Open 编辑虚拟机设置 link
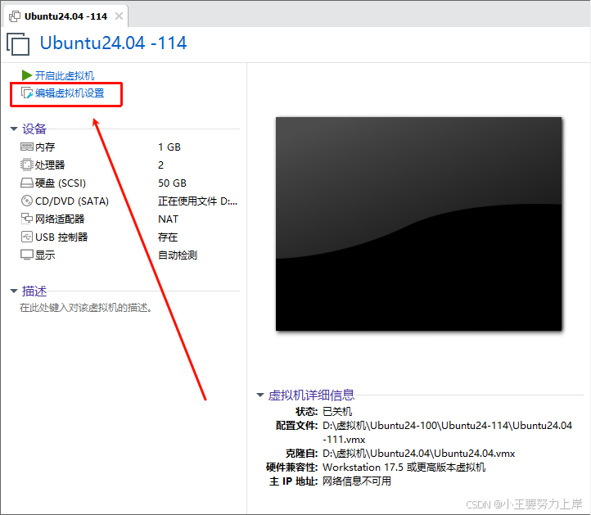The image size is (591, 515). click(x=70, y=93)
